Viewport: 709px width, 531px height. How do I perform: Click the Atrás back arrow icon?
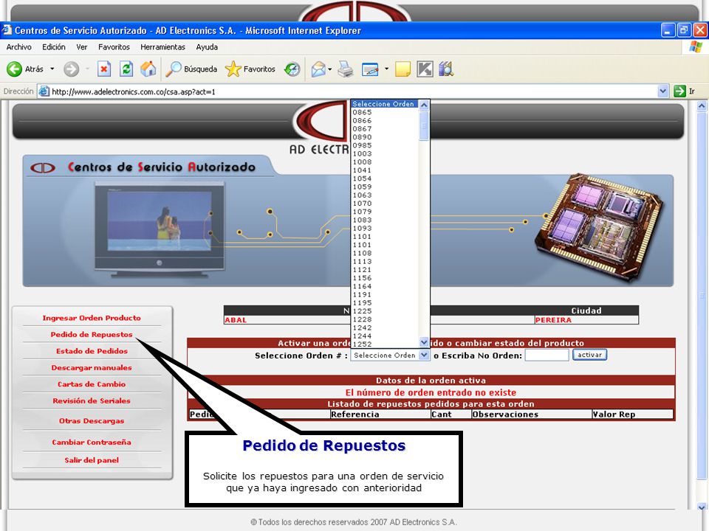tap(14, 69)
